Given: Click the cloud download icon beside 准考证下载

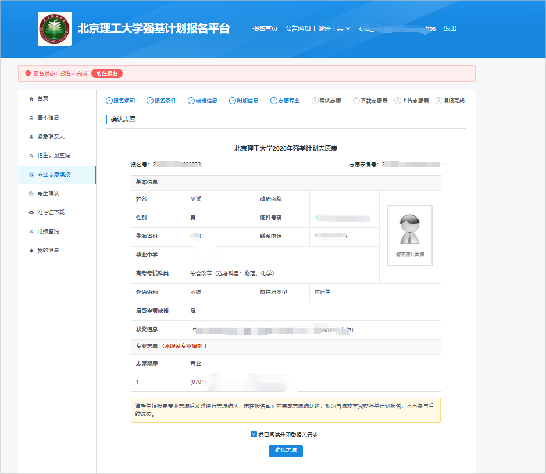Looking at the screenshot, I should coord(31,212).
